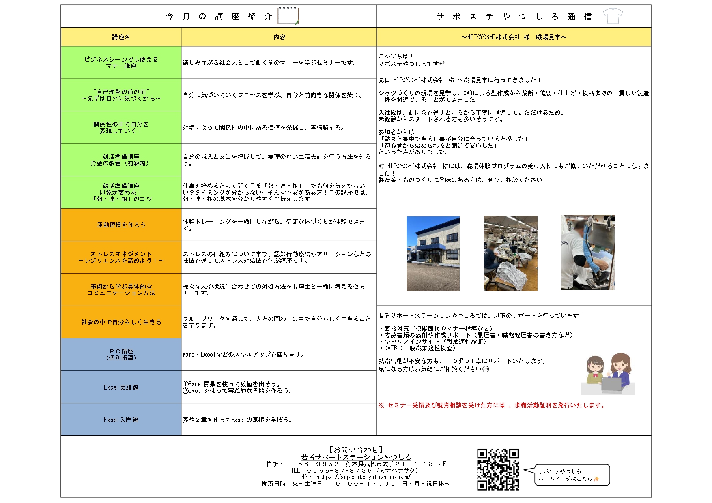This screenshot has height=503, width=712.
Task: Select the 講座名 column header
Action: coord(121,37)
